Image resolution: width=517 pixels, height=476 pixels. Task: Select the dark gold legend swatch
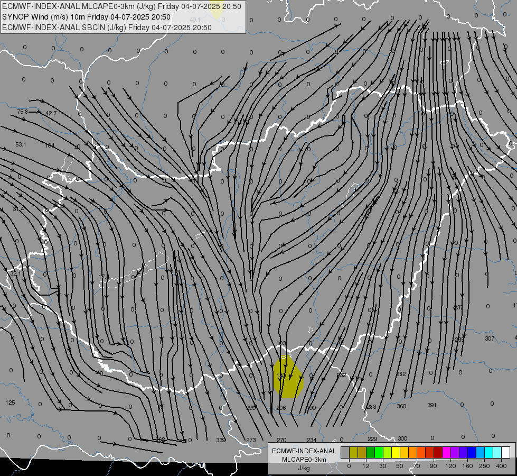(x=362, y=452)
